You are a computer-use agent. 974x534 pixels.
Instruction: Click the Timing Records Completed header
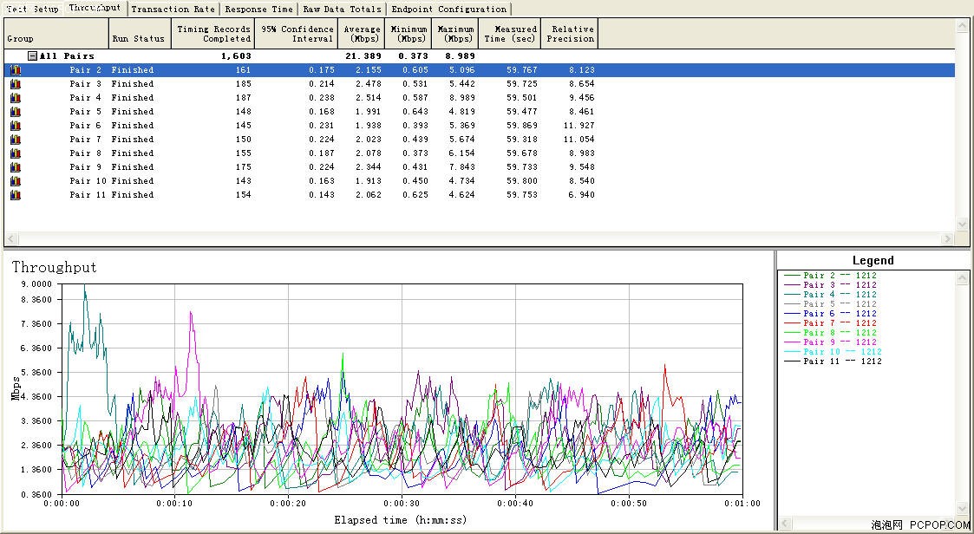pyautogui.click(x=213, y=34)
